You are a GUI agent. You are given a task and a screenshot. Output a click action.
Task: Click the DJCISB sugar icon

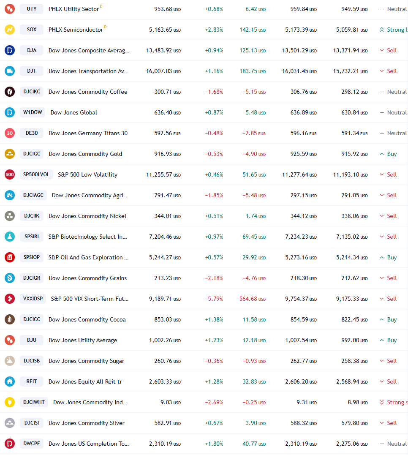(x=10, y=361)
